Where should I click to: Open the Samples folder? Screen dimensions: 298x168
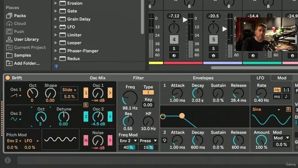(19, 55)
